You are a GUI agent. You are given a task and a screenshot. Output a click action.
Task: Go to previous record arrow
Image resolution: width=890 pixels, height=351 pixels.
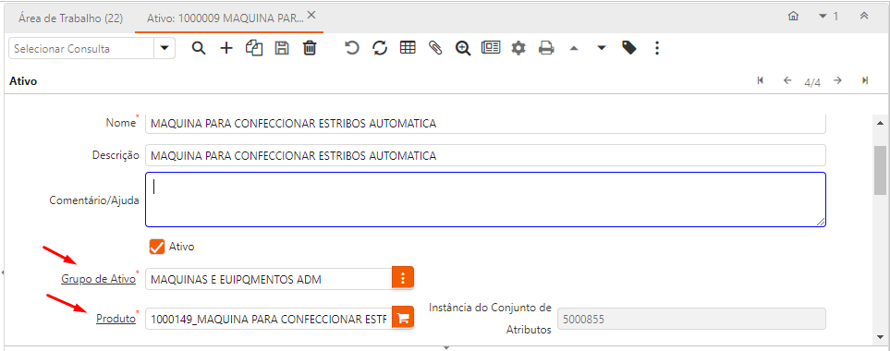787,80
